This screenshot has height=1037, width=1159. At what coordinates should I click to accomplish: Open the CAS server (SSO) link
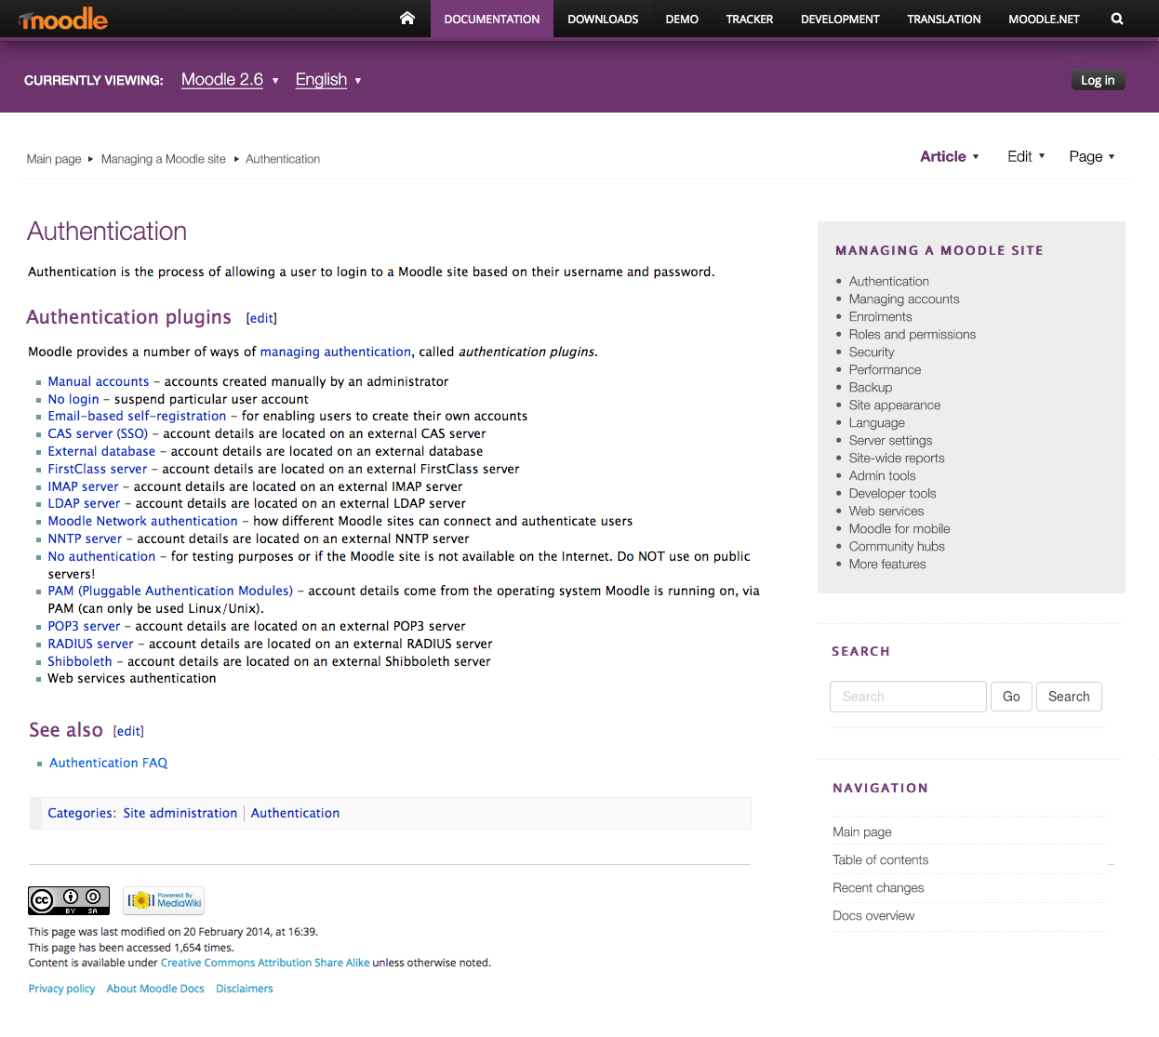pos(98,433)
